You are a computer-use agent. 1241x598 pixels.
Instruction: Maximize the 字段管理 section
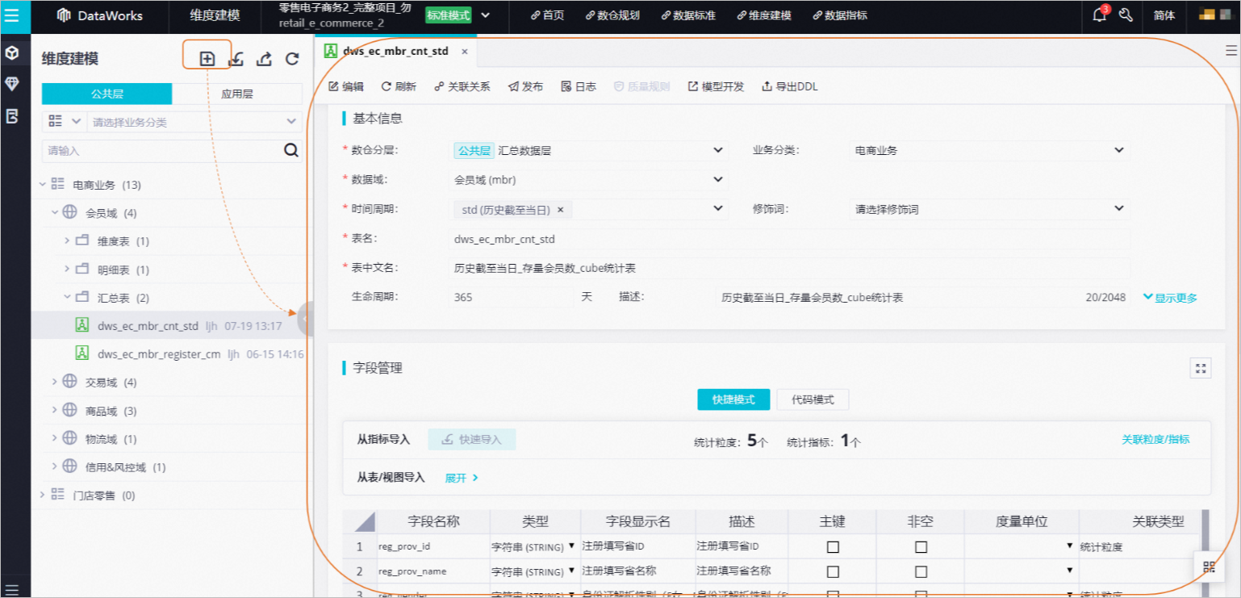click(x=1201, y=368)
